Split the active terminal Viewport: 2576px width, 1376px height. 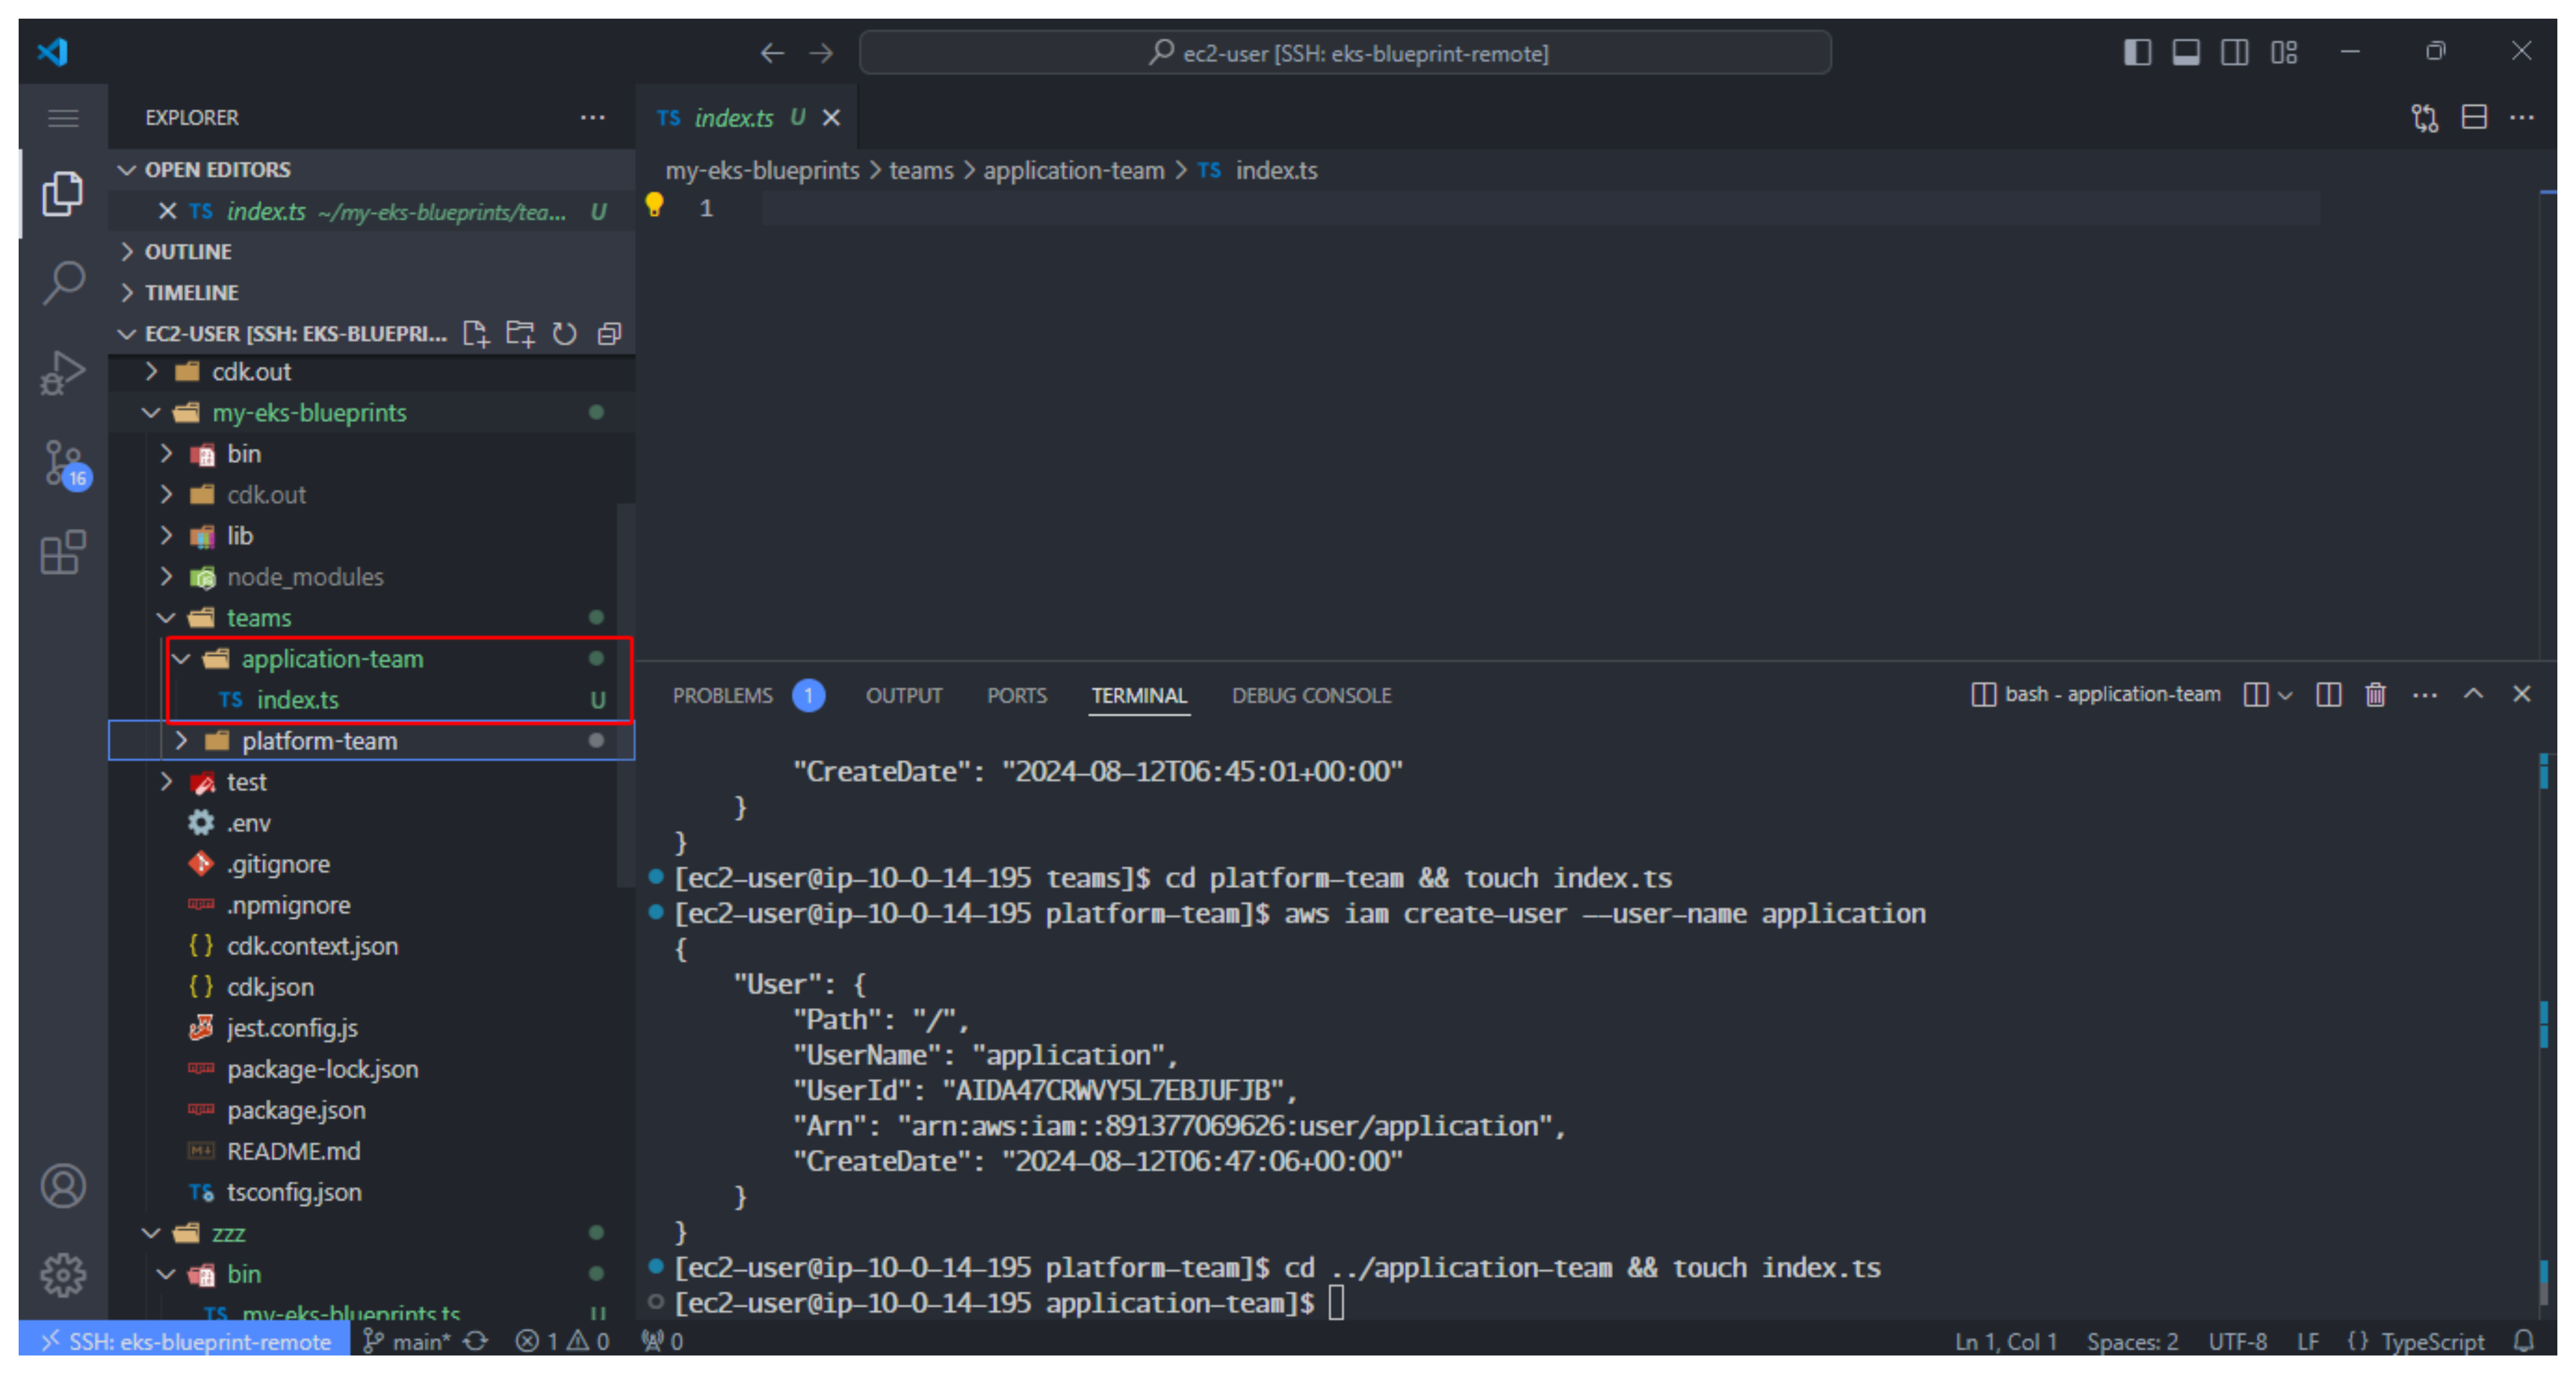click(2330, 694)
